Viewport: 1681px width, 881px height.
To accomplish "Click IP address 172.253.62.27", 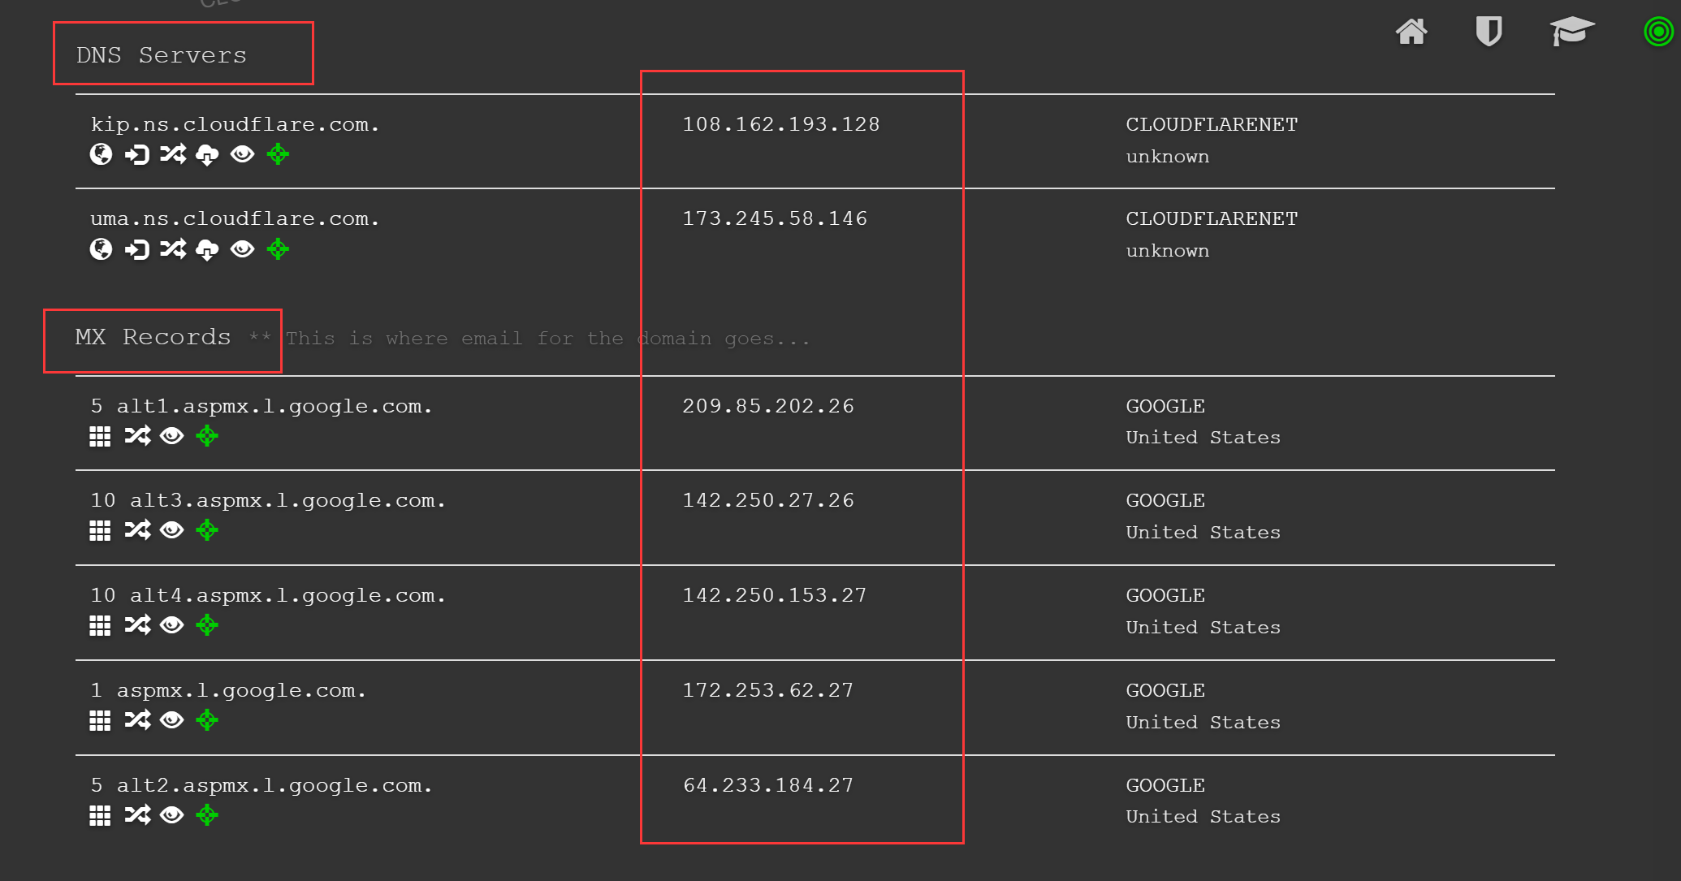I will click(767, 690).
